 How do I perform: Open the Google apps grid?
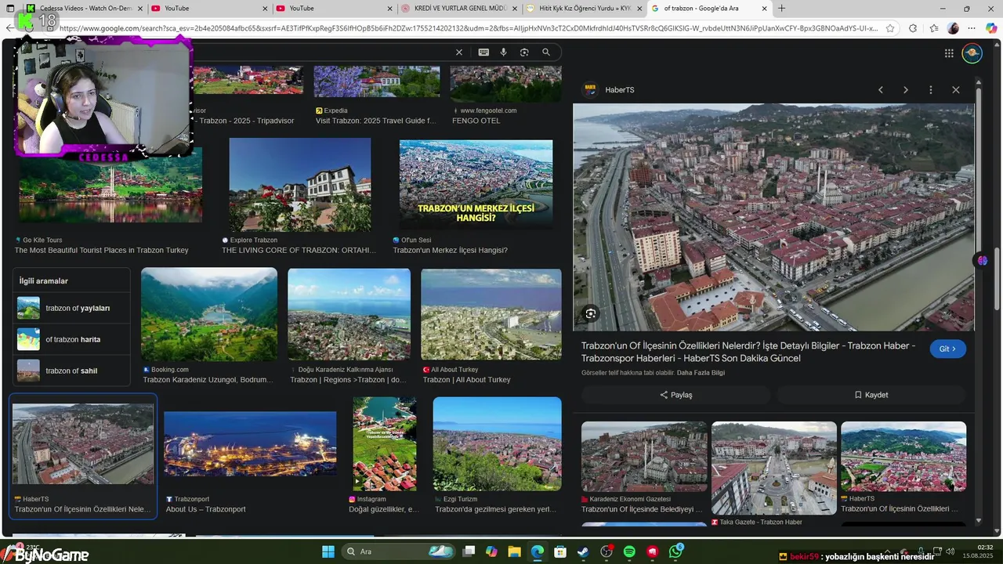pyautogui.click(x=949, y=53)
